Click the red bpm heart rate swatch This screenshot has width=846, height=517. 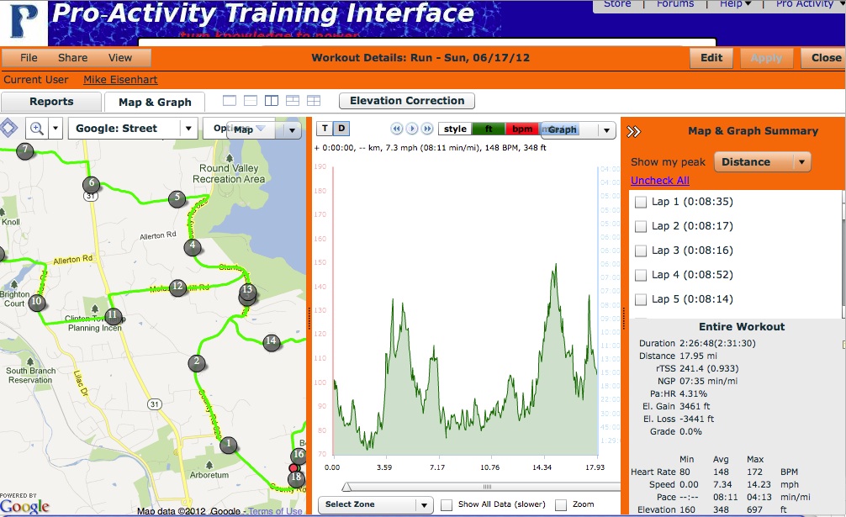(x=521, y=129)
